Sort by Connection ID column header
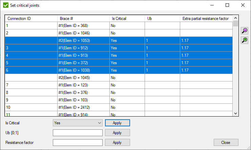This screenshot has height=150, width=251. (31, 18)
